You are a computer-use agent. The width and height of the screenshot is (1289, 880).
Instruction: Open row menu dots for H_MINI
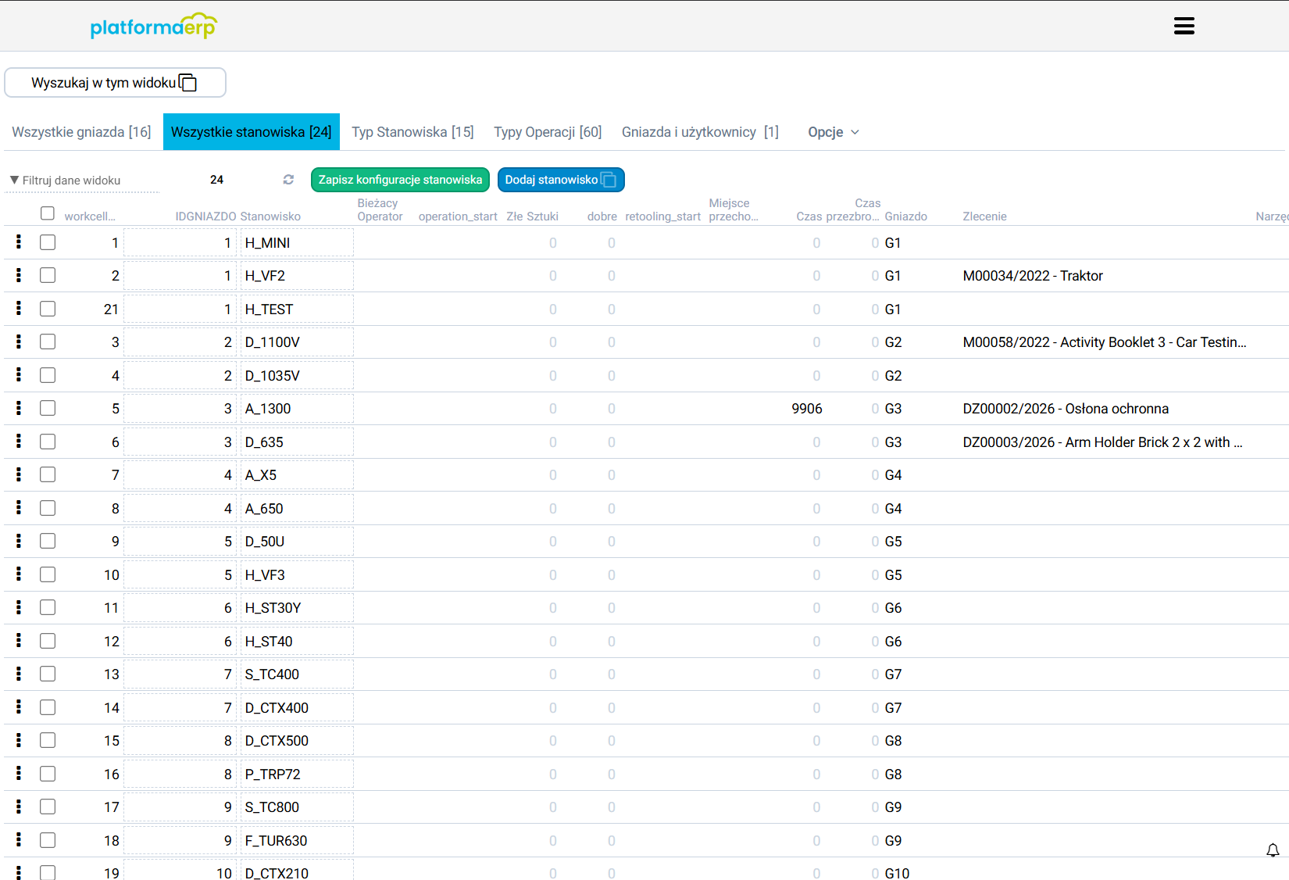[19, 242]
